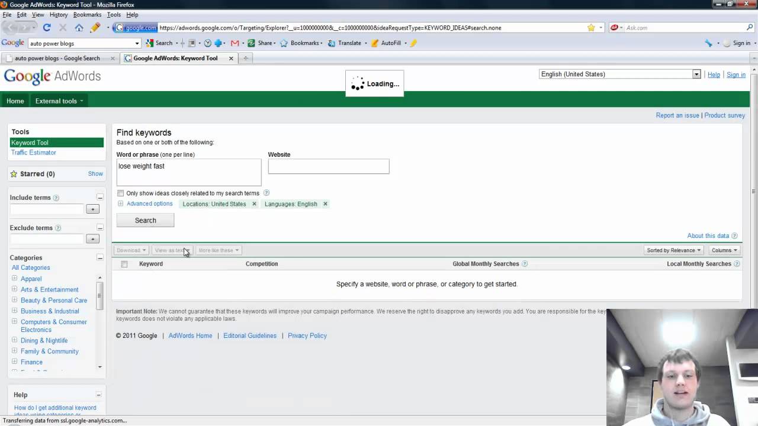This screenshot has width=758, height=426.
Task: Open the Google toolbar Bookmarks star
Action: point(284,43)
